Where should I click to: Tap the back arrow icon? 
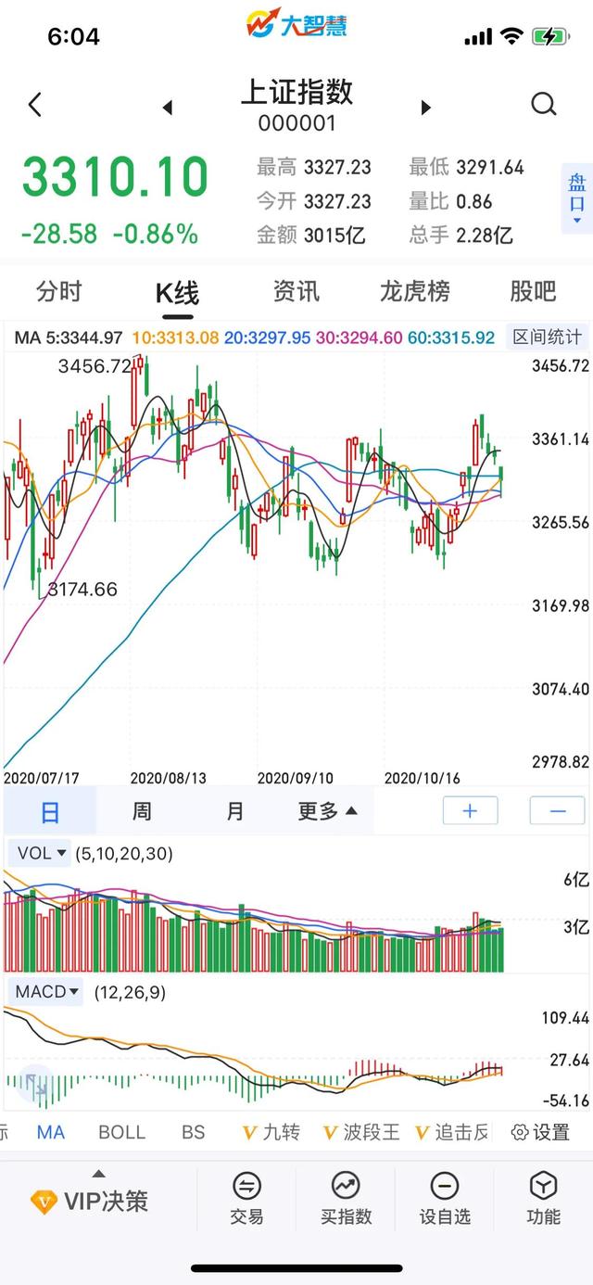pos(35,105)
